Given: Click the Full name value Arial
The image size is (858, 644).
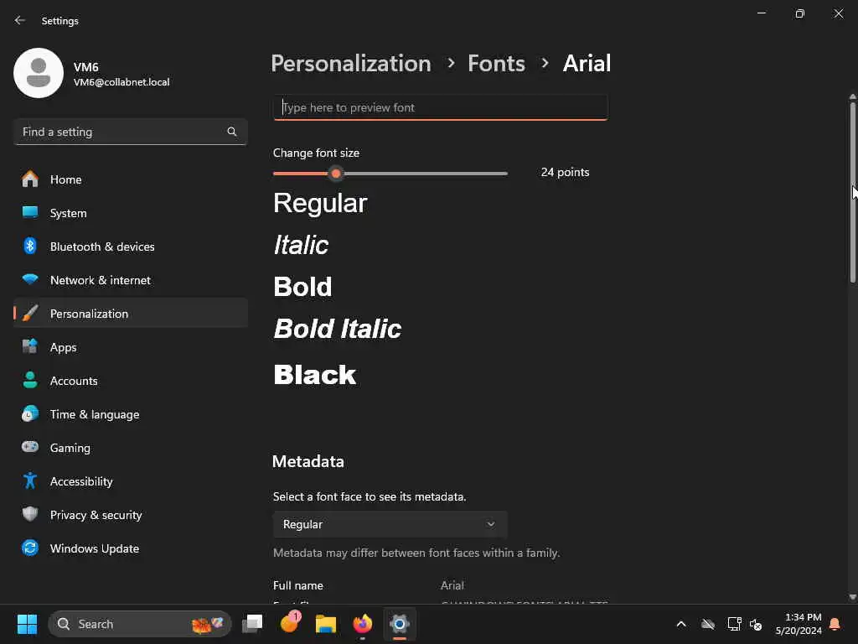Looking at the screenshot, I should pos(452,585).
